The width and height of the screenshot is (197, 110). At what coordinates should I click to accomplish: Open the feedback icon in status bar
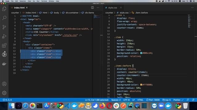pos(188,100)
